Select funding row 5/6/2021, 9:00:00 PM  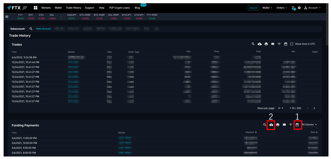(x=165, y=148)
